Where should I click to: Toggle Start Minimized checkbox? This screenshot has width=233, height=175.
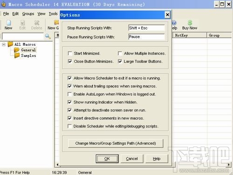point(70,54)
